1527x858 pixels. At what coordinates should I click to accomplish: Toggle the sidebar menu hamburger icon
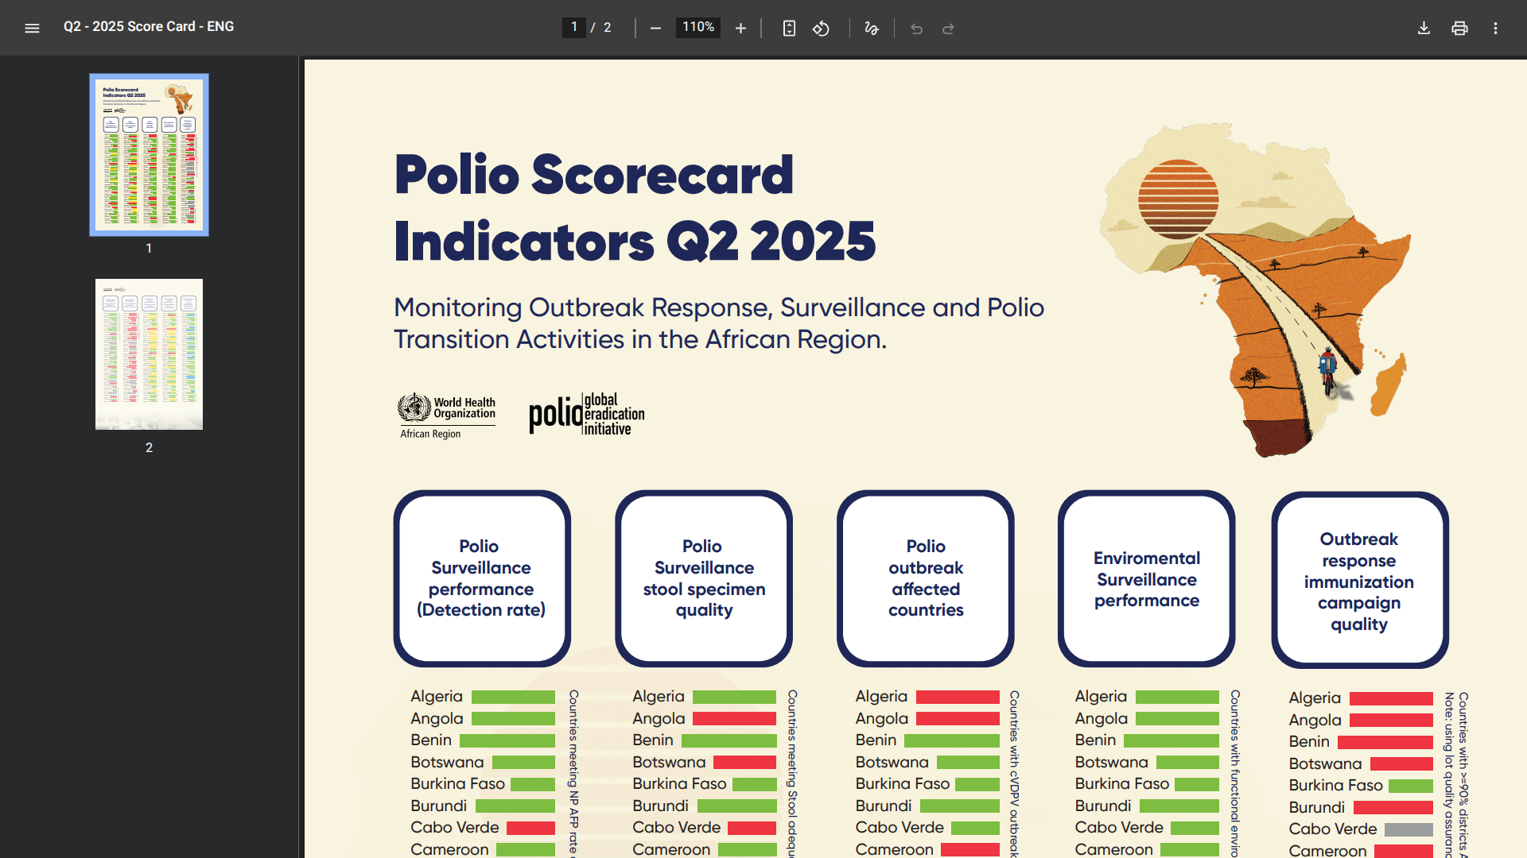tap(32, 29)
